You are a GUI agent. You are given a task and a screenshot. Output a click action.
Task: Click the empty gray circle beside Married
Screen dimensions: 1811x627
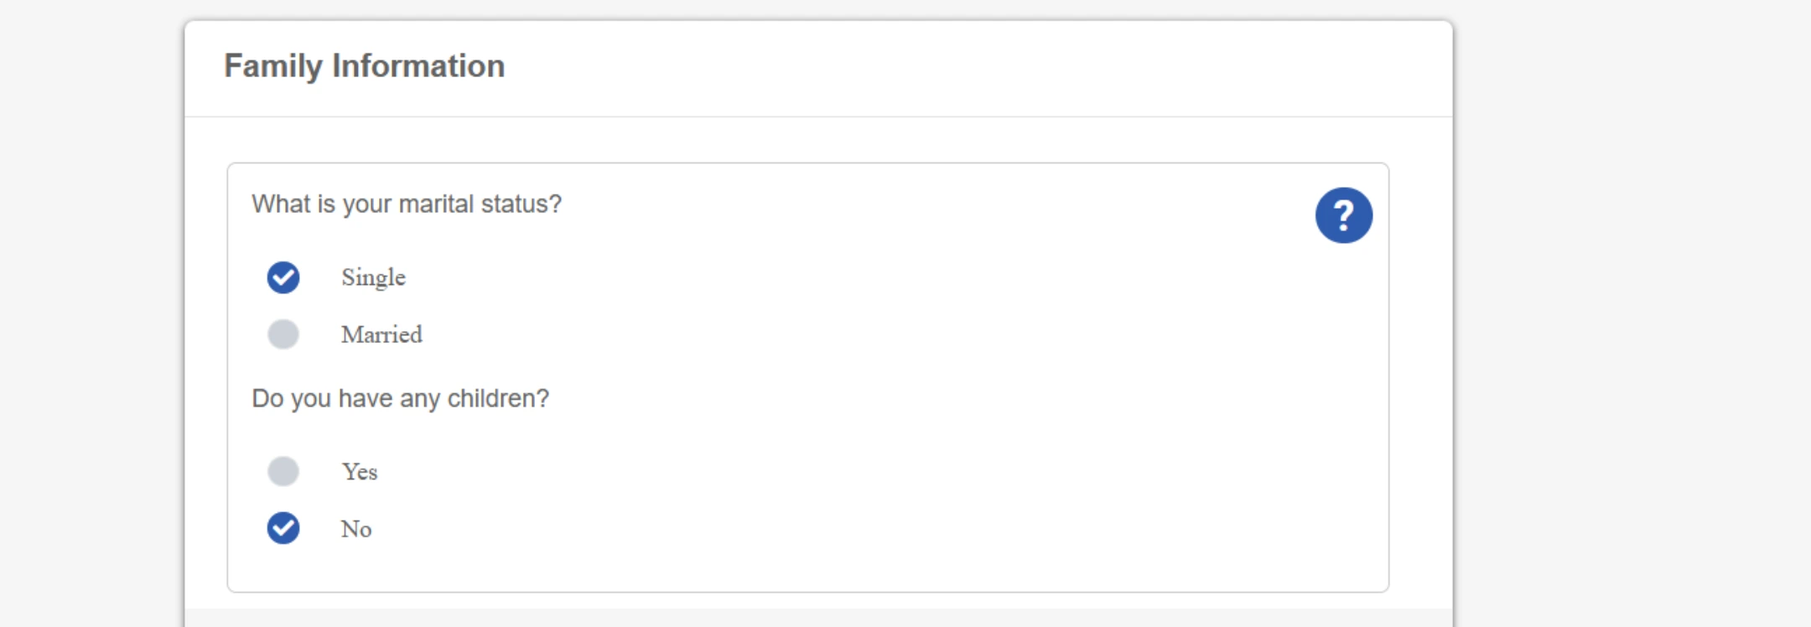[283, 334]
